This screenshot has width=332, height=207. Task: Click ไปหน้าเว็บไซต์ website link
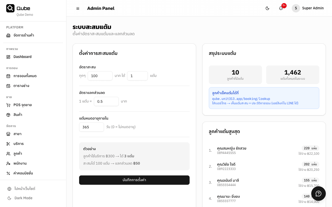pos(25,189)
